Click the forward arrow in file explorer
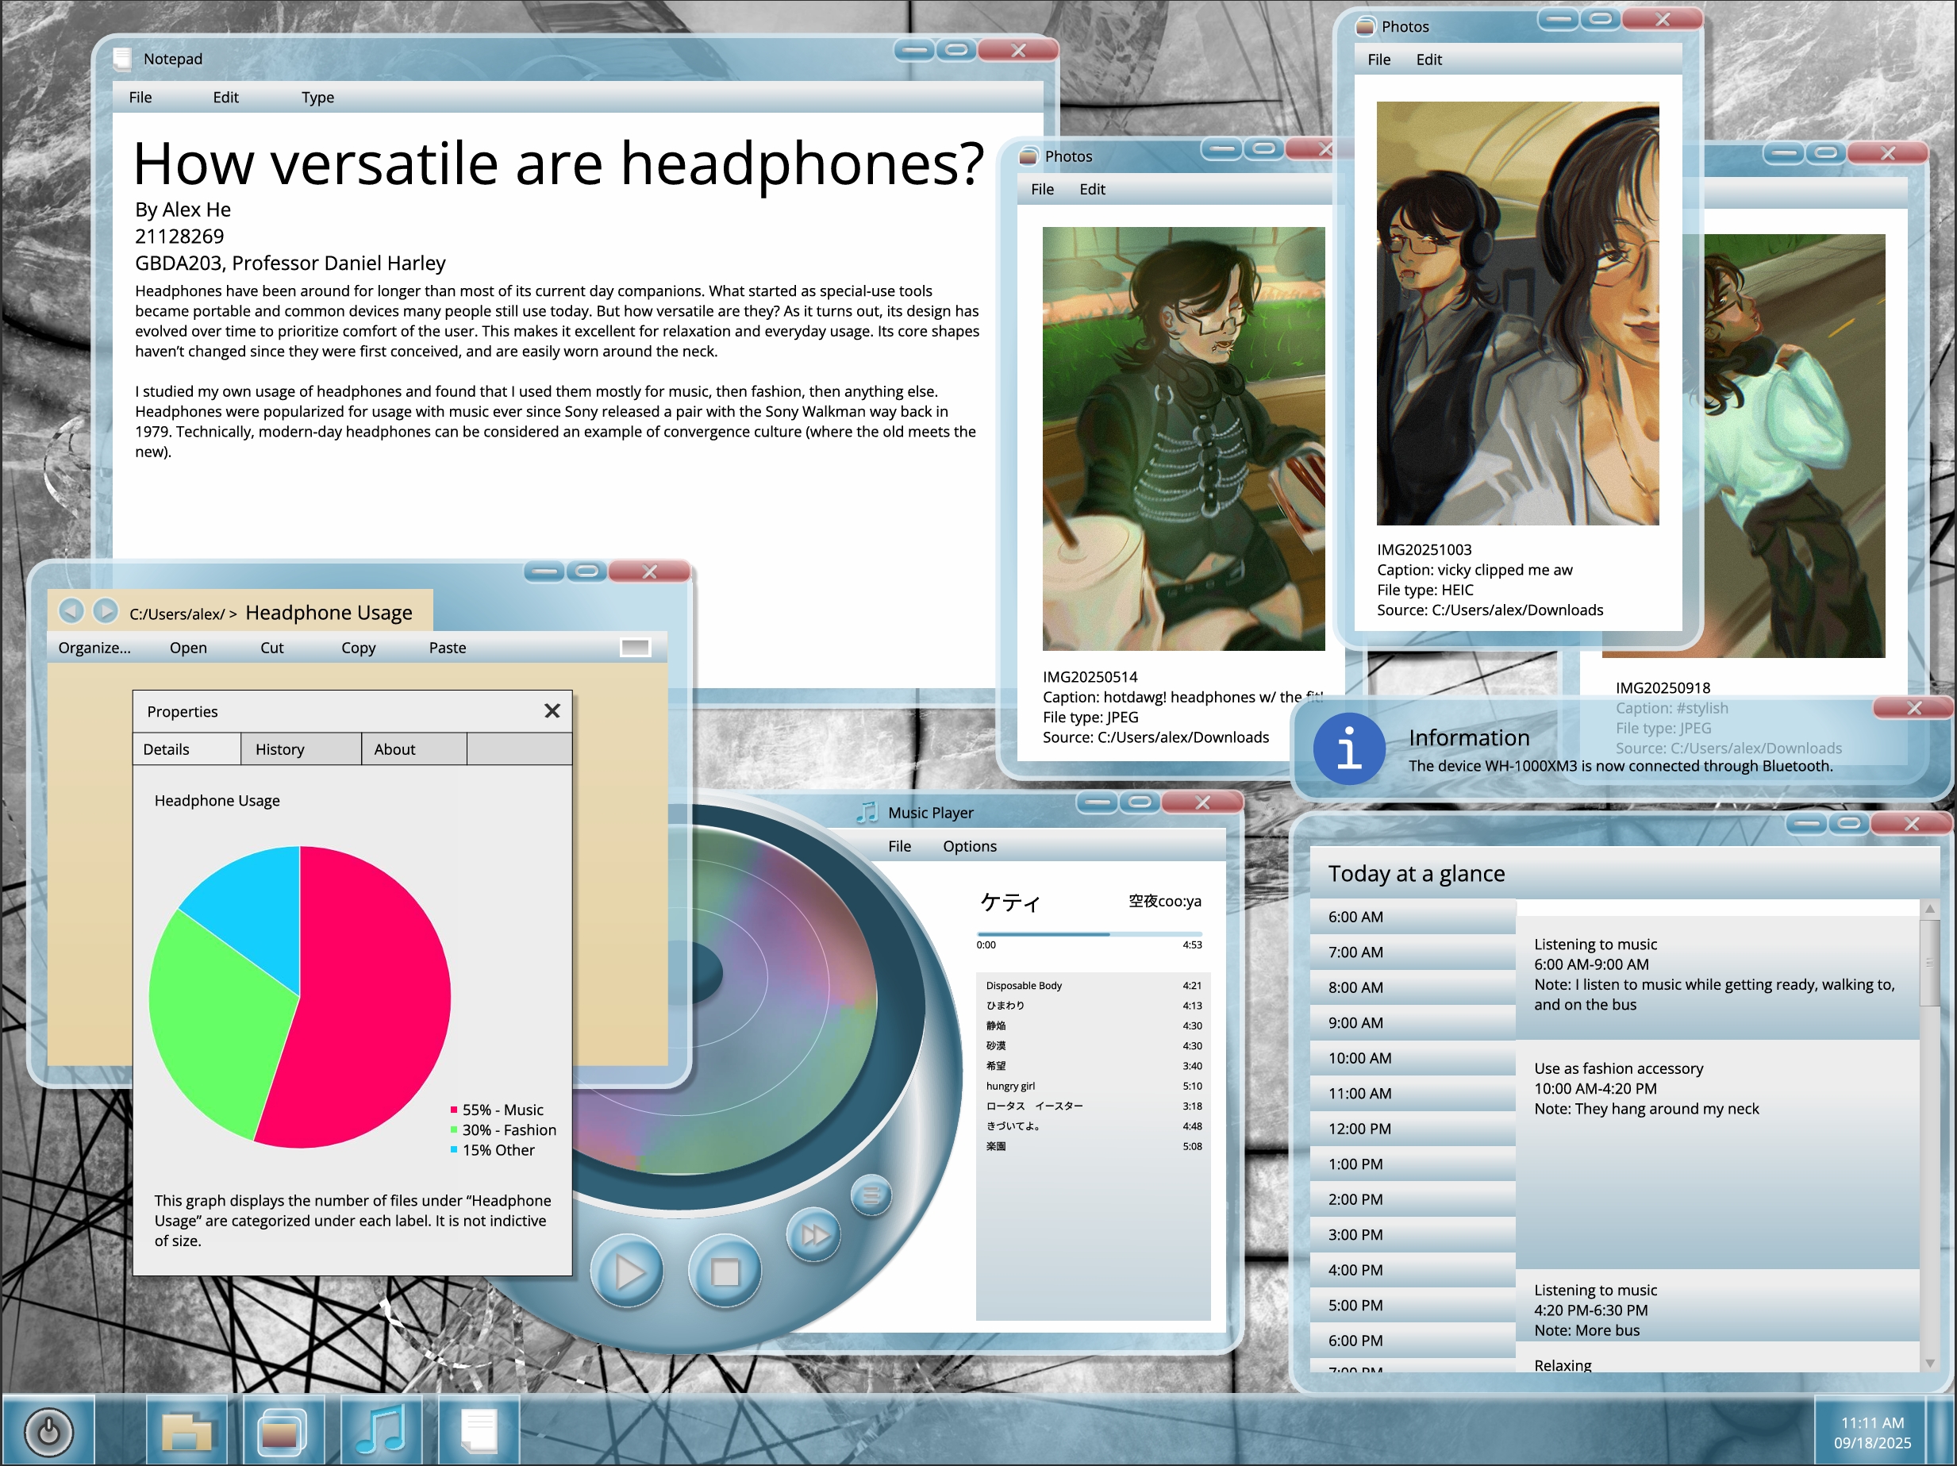 click(106, 610)
